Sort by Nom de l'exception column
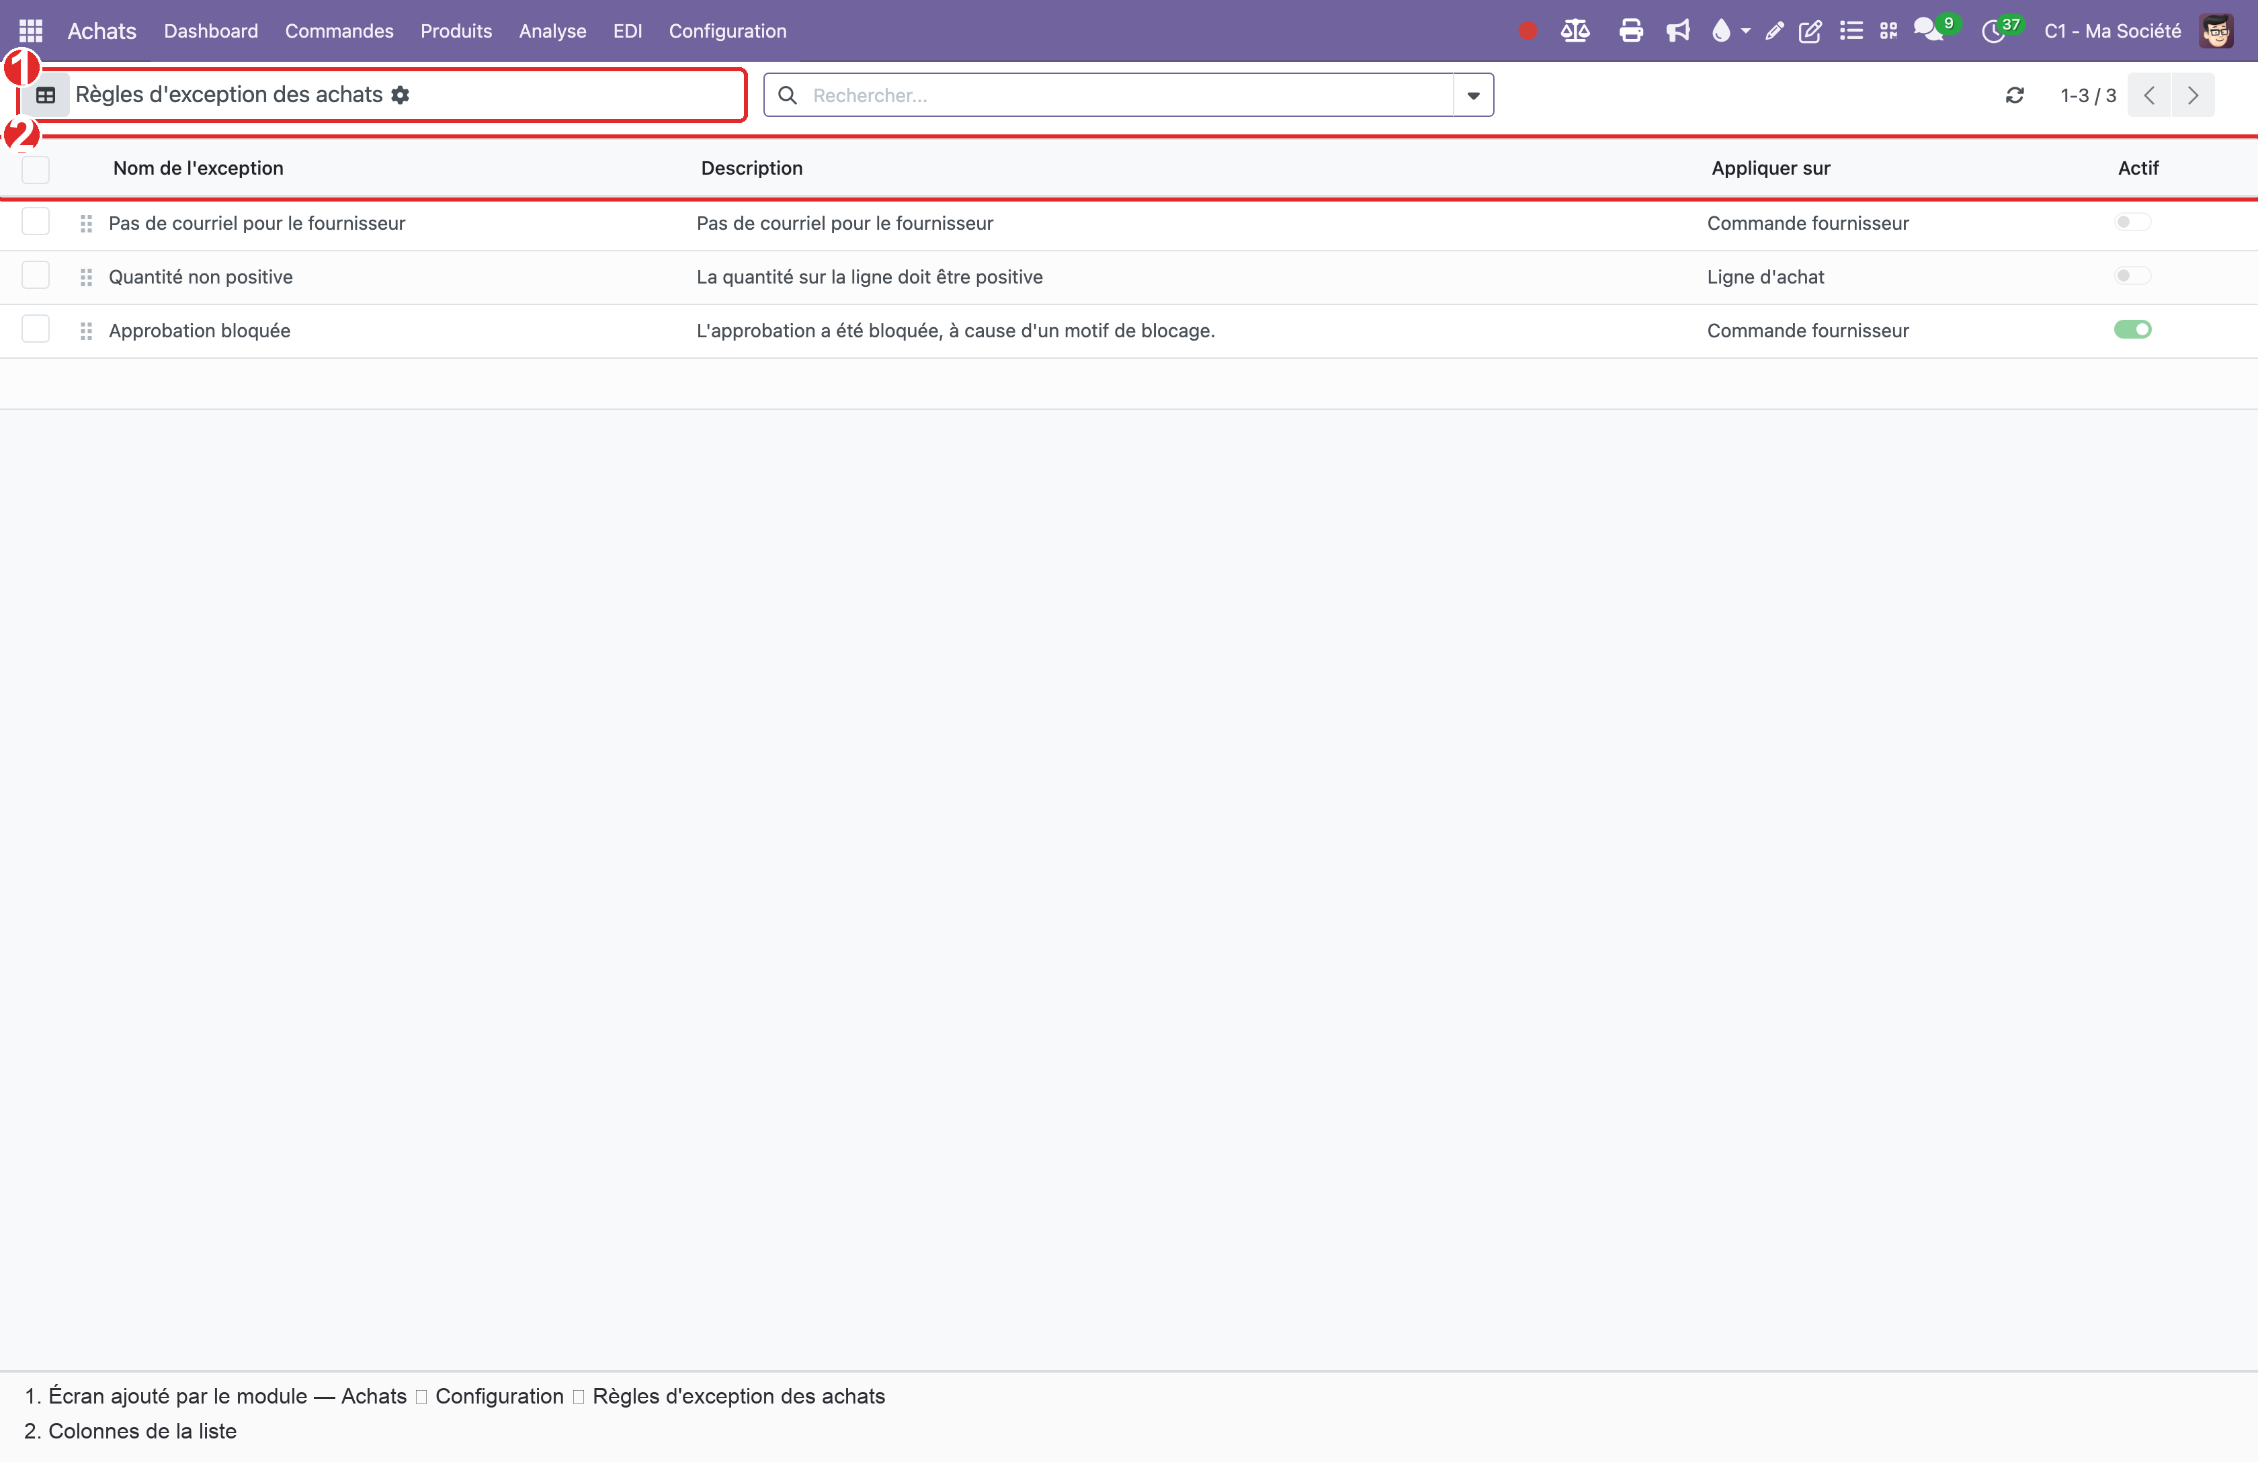This screenshot has width=2258, height=1462. [198, 168]
